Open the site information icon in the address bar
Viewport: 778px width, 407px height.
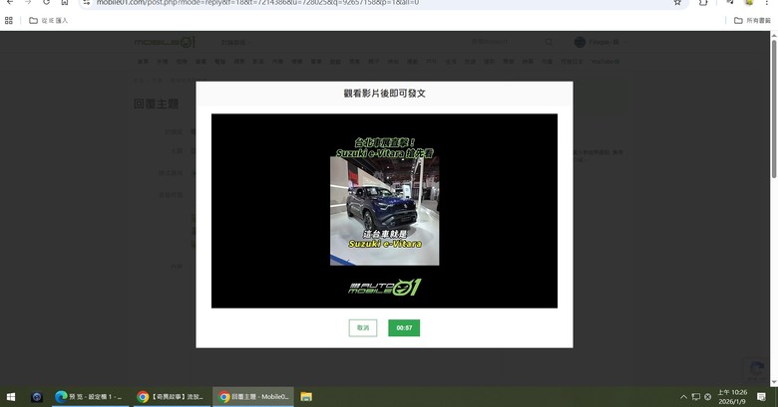pos(87,2)
